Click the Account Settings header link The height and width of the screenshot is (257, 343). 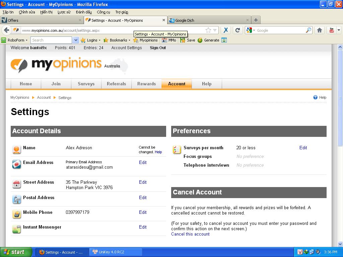click(x=126, y=48)
